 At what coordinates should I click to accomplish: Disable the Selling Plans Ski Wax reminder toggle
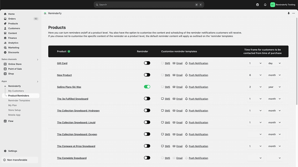(x=147, y=87)
